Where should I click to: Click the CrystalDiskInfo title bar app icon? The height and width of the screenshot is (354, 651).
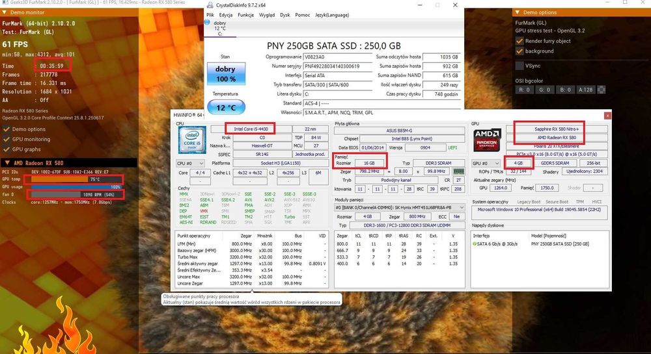(210, 5)
